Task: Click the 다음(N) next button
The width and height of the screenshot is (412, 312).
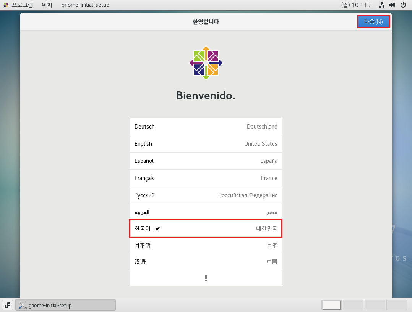Action: coord(373,22)
